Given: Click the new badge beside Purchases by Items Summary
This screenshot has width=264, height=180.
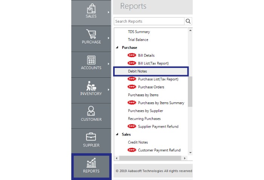Looking at the screenshot, I should click(x=132, y=103).
